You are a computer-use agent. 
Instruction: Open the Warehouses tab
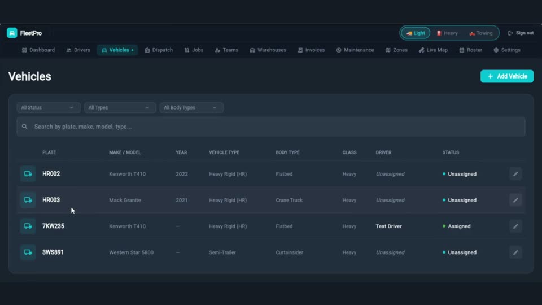[268, 50]
